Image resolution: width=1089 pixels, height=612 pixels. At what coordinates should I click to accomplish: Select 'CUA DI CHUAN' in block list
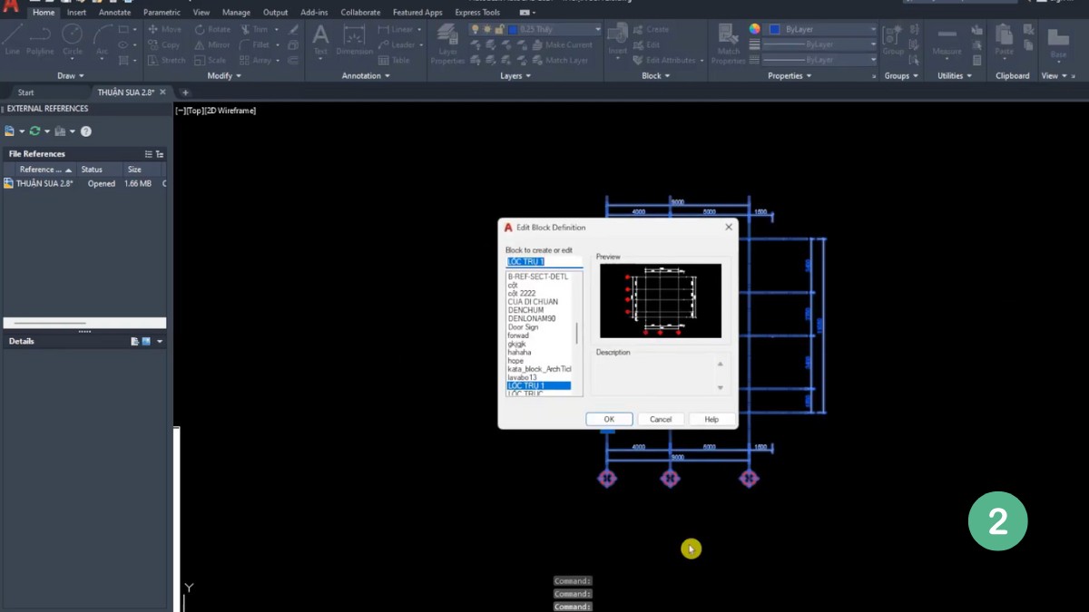point(534,302)
